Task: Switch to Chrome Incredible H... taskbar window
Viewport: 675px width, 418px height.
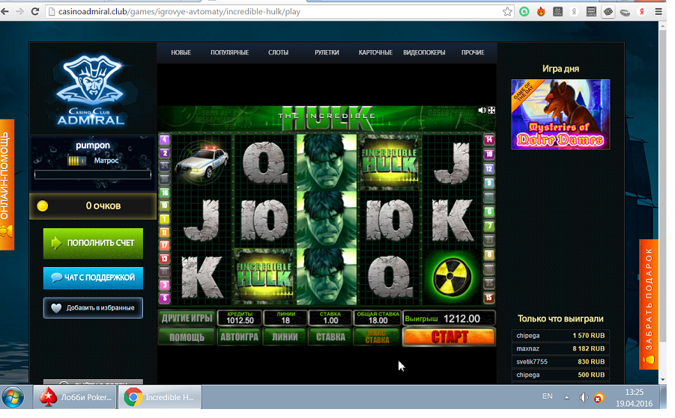Action: point(160,397)
